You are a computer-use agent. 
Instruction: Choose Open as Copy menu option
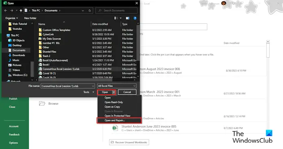[x=112, y=107]
